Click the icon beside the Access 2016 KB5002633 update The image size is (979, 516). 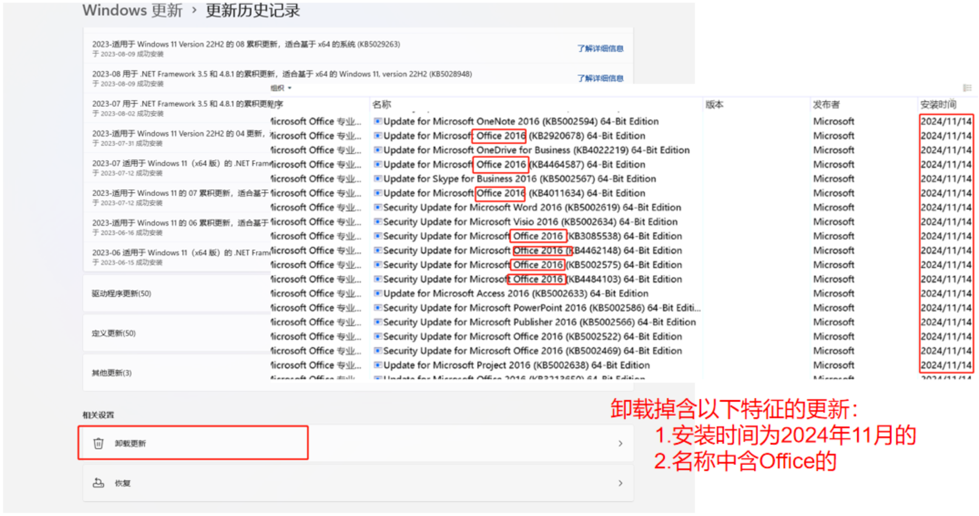pos(378,294)
